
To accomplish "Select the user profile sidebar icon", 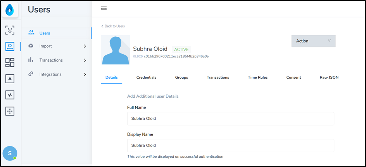I will pos(10,46).
